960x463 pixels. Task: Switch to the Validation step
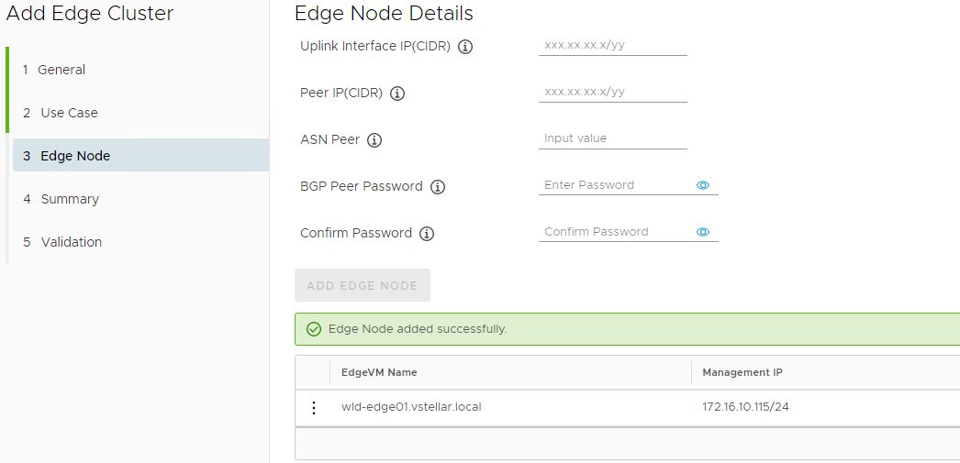[72, 242]
